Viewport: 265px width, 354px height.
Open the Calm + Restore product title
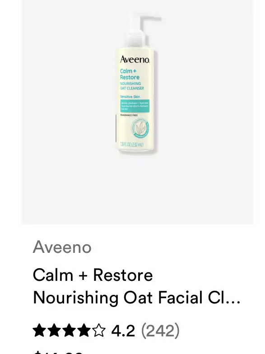pyautogui.click(x=93, y=275)
